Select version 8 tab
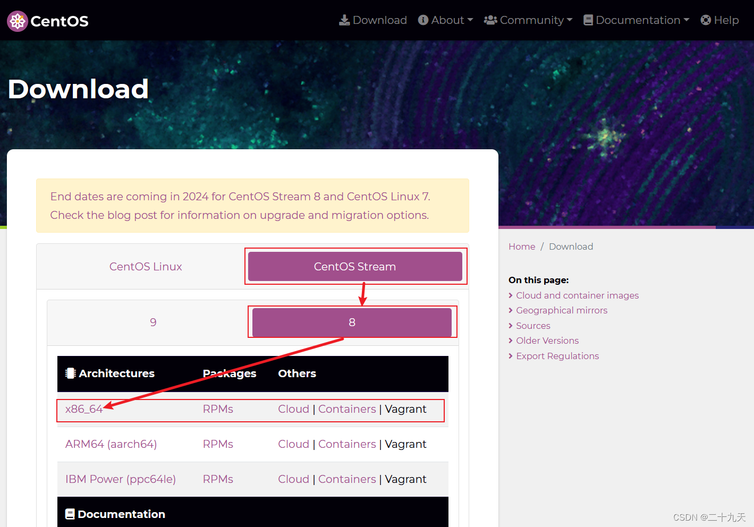754x527 pixels. click(x=352, y=322)
